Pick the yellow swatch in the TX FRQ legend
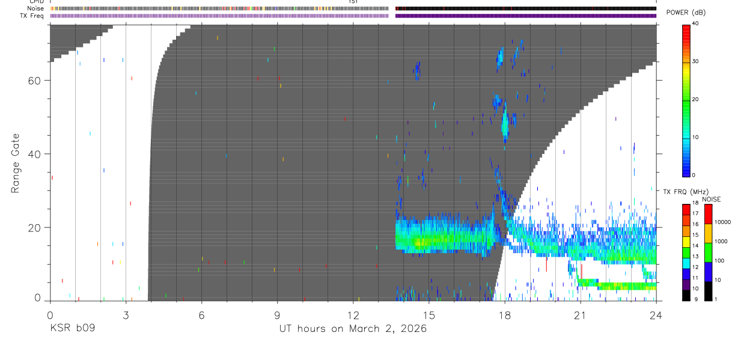Viewport: 738px width, 341px height. (x=686, y=242)
